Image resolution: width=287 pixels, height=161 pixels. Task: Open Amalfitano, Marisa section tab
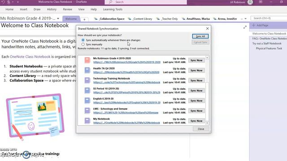[x=196, y=19]
